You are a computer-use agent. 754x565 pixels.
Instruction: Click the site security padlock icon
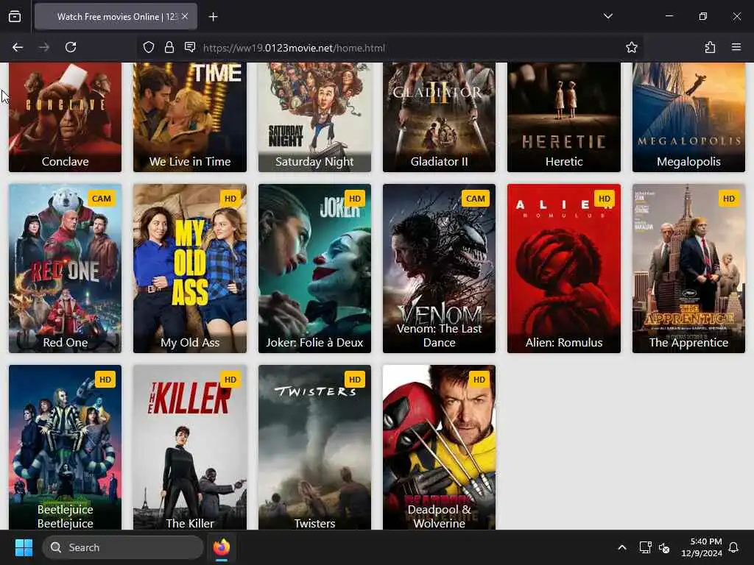pyautogui.click(x=169, y=47)
